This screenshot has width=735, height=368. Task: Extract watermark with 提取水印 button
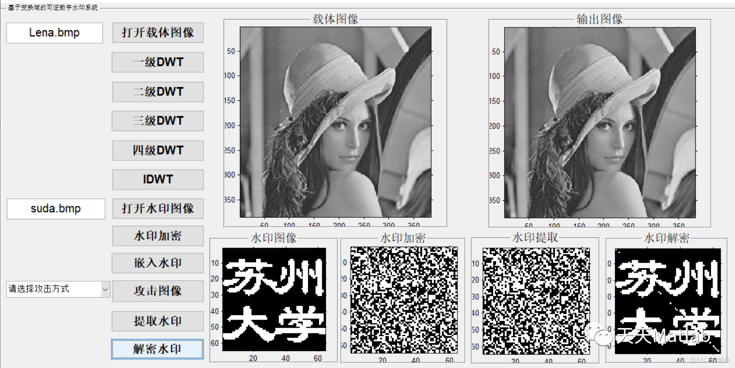[x=158, y=321]
